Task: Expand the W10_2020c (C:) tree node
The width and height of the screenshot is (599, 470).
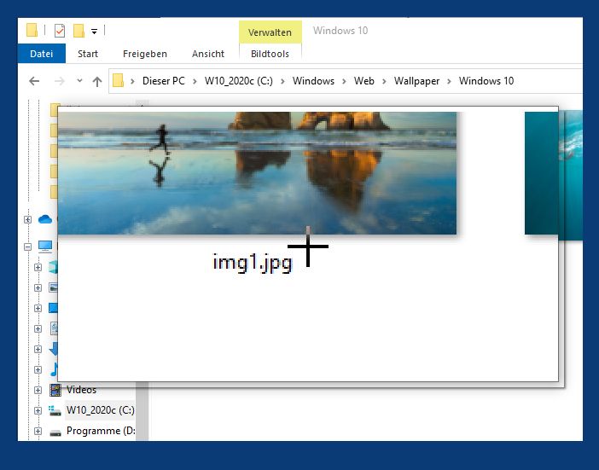Action: (38, 411)
